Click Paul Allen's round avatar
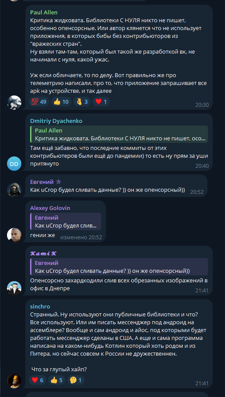This screenshot has height=397, width=225. click(14, 102)
